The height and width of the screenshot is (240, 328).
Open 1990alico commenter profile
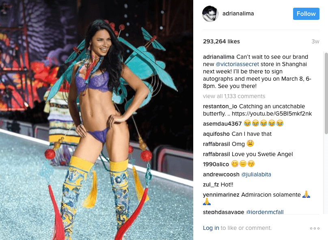click(x=216, y=164)
